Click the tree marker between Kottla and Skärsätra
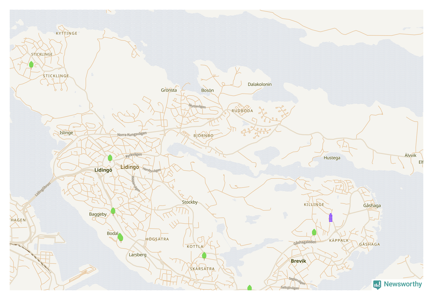 point(204,256)
